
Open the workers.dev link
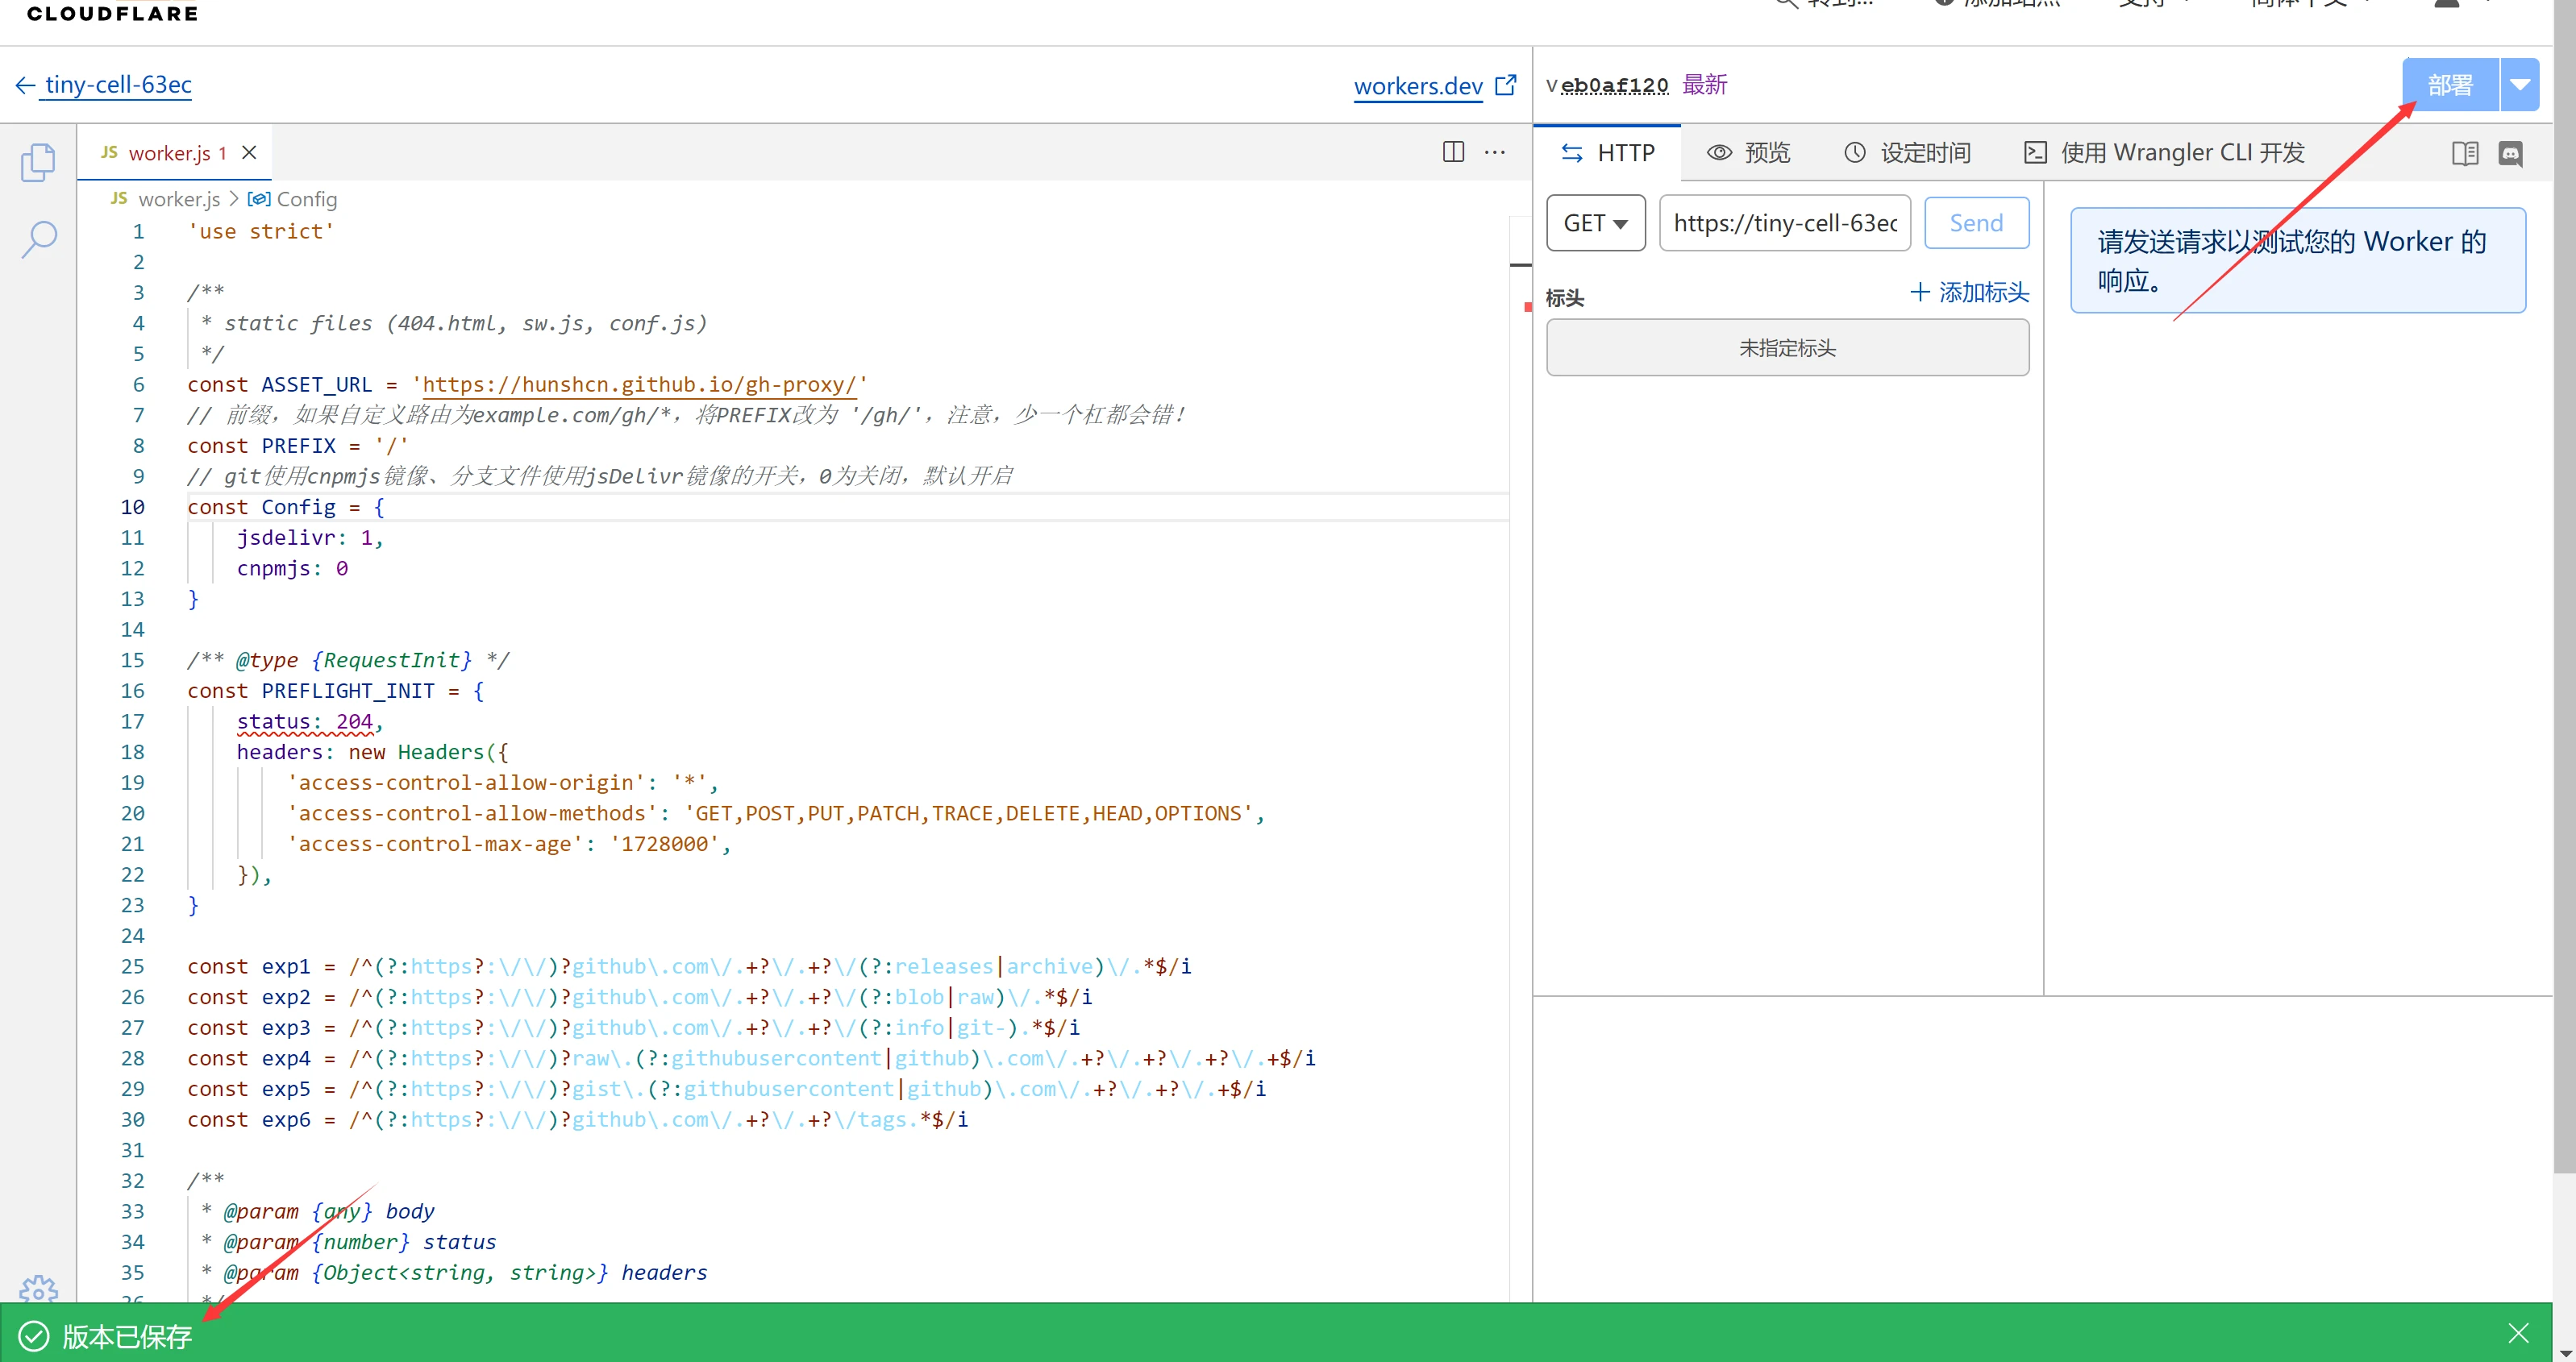(x=1418, y=87)
